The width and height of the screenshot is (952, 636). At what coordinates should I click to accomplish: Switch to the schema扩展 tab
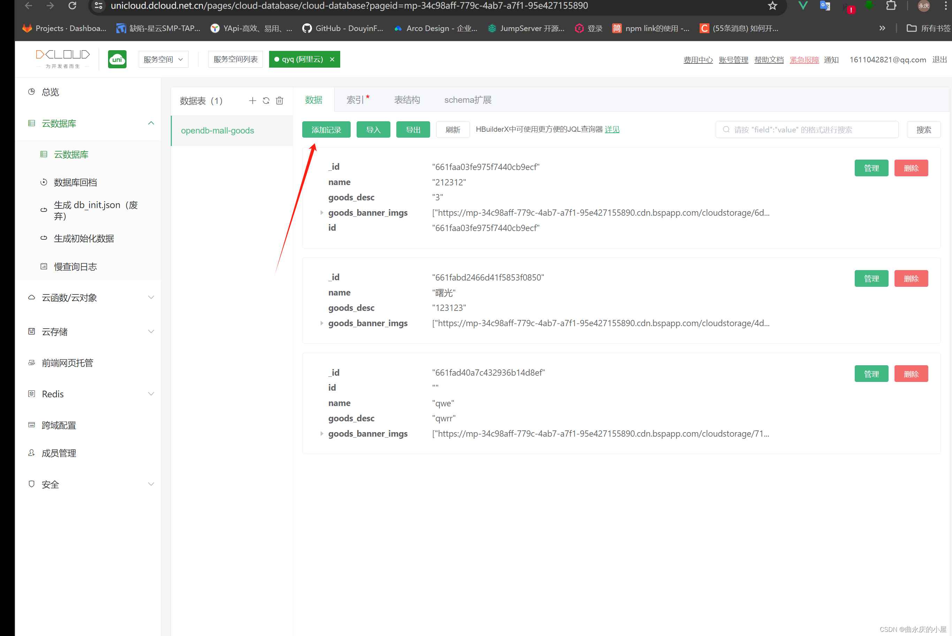pos(468,100)
